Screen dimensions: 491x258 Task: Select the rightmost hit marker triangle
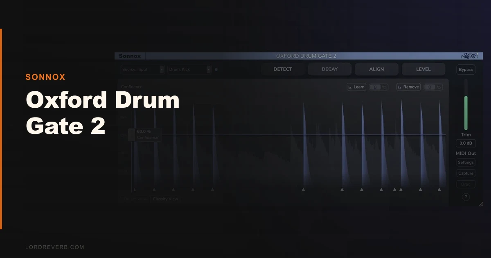[439, 190]
